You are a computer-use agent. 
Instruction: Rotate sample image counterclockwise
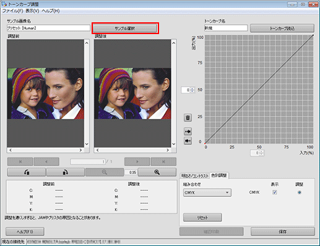pyautogui.click(x=27, y=172)
